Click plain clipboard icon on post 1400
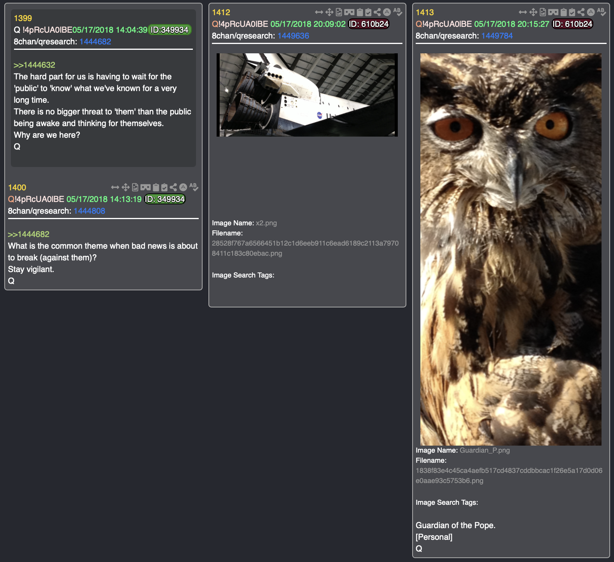Viewport: 614px width, 562px height. click(156, 187)
